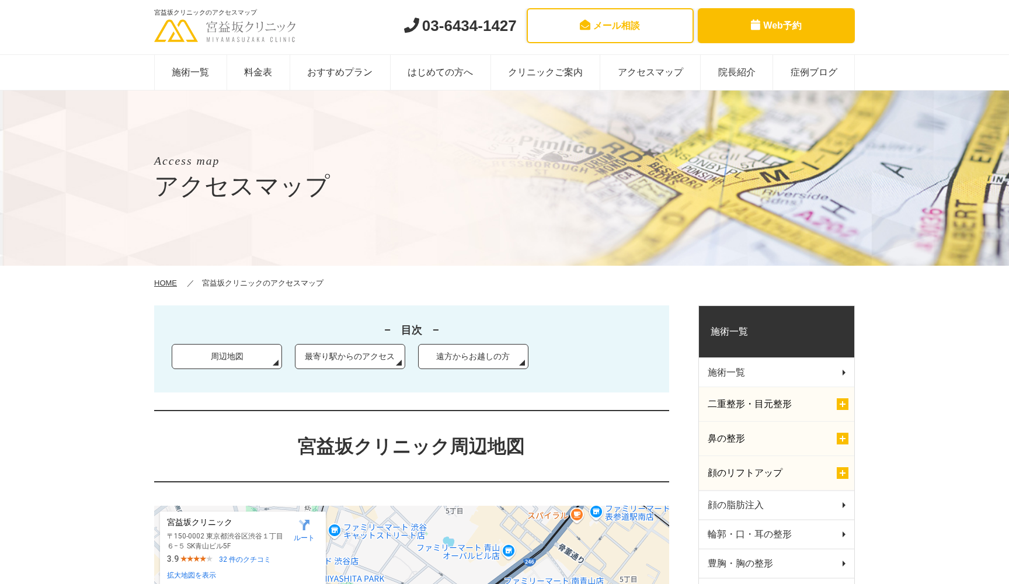This screenshot has width=1009, height=584.
Task: Click the ファミリーマート 表参道駅南店 marker icon
Action: [596, 512]
